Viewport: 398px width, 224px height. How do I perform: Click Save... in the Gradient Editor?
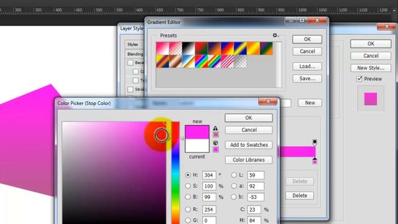[307, 79]
